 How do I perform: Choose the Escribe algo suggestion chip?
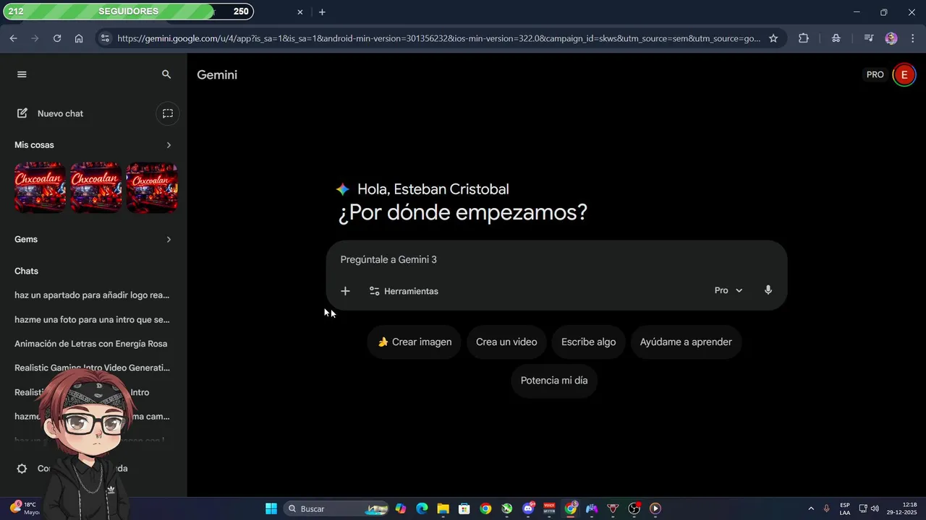(589, 342)
